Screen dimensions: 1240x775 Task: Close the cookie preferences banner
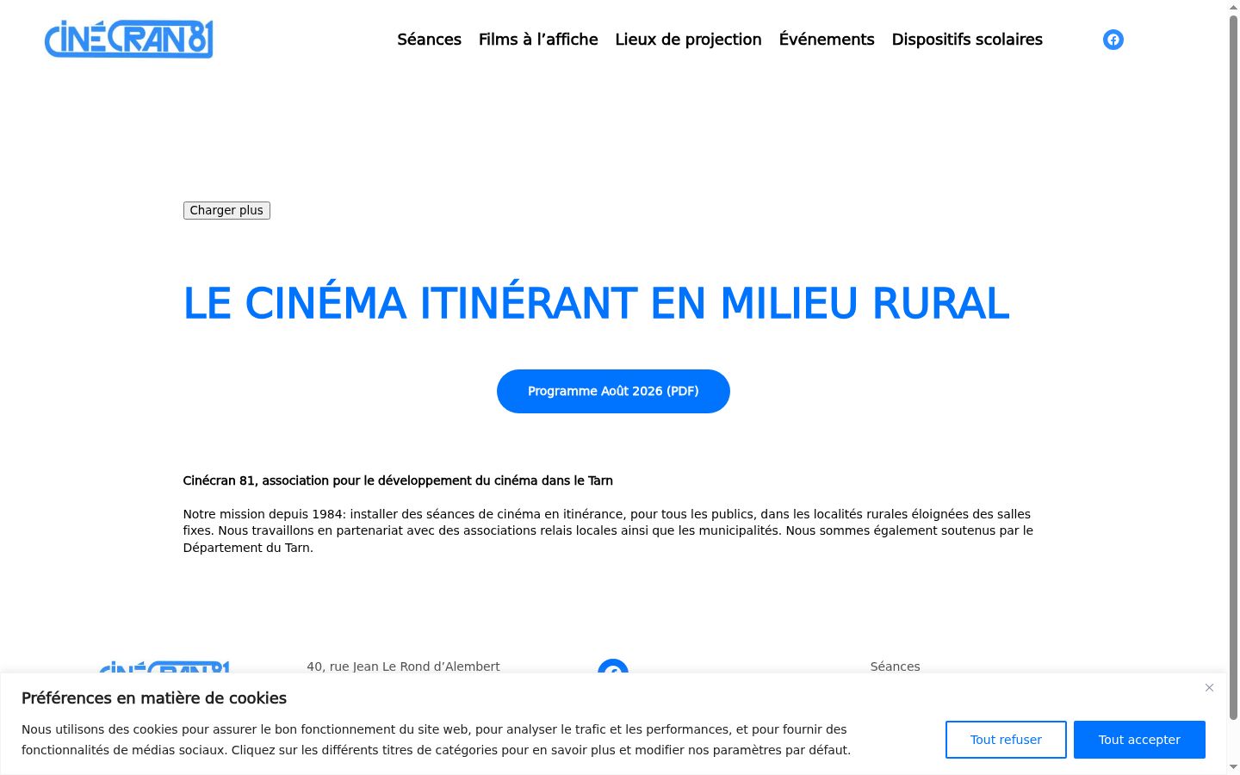[x=1209, y=687]
